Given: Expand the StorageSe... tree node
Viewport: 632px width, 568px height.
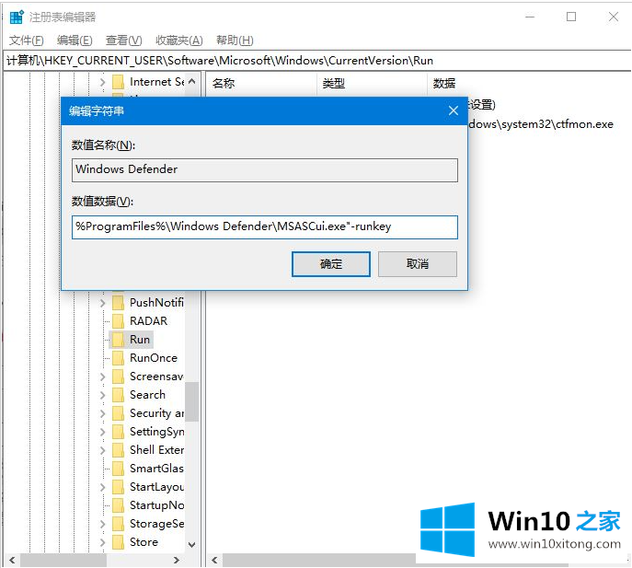Looking at the screenshot, I should tap(102, 524).
